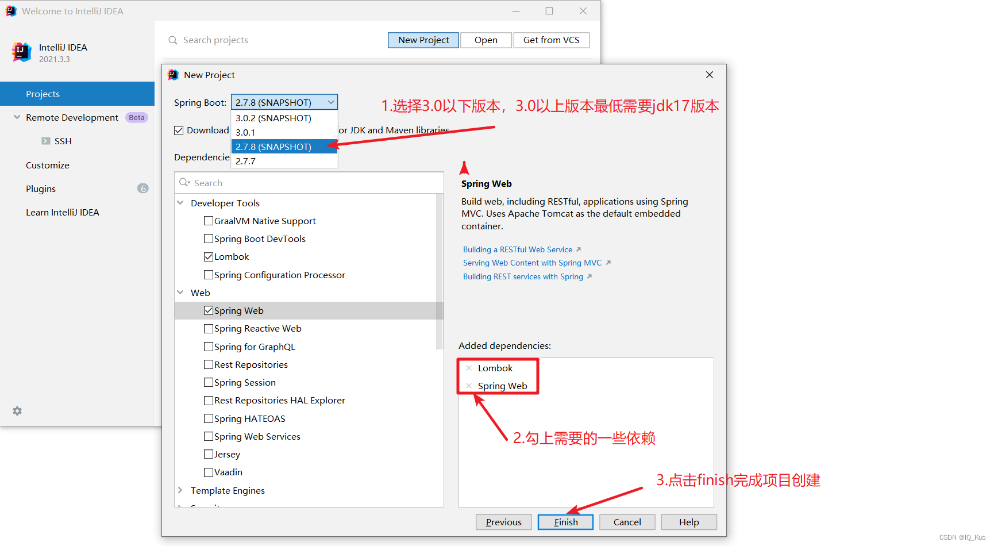Click the dependency list vertical scrollbar
Screen dimensions: 994x546
tap(440, 272)
